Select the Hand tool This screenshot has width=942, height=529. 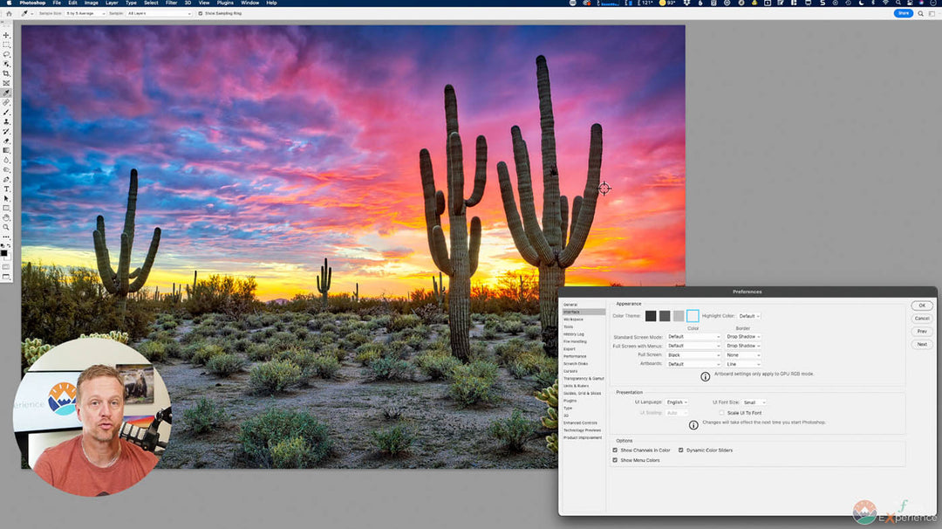coord(6,217)
